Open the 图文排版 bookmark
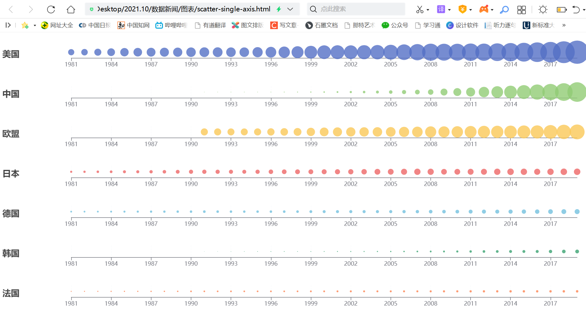 click(x=248, y=25)
